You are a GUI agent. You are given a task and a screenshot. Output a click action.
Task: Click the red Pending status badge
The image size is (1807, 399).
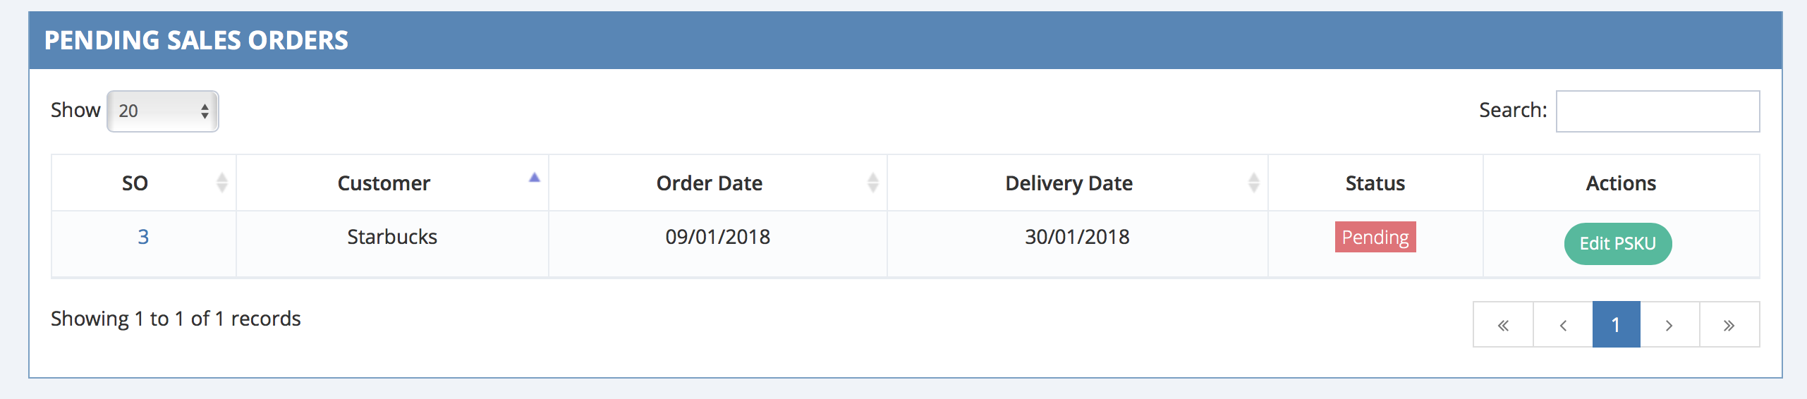pyautogui.click(x=1375, y=238)
